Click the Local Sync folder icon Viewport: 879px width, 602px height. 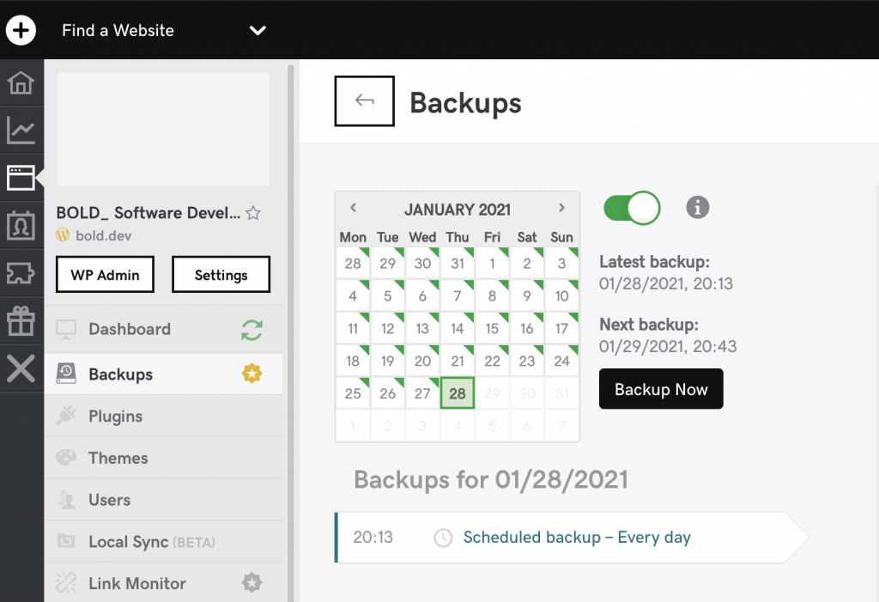(x=66, y=541)
